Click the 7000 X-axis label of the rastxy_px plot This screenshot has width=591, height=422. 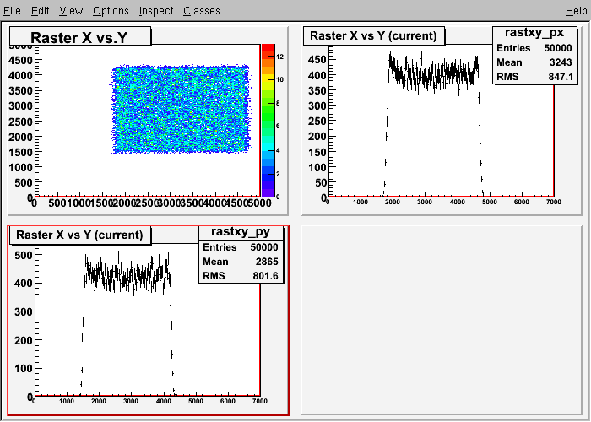click(553, 203)
